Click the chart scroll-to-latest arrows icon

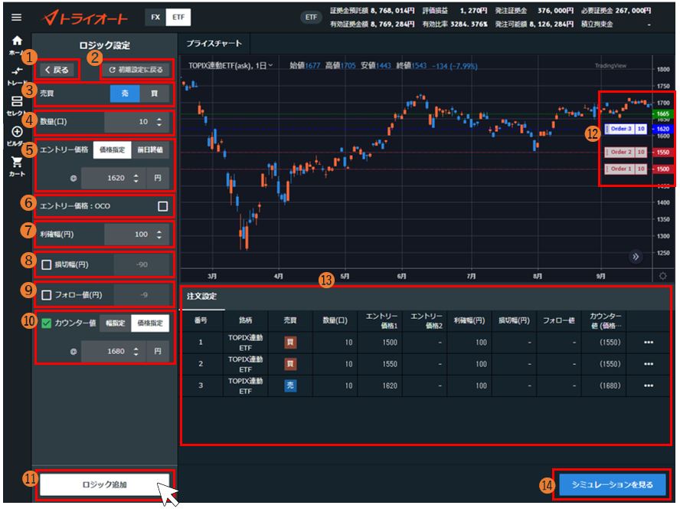pyautogui.click(x=636, y=257)
